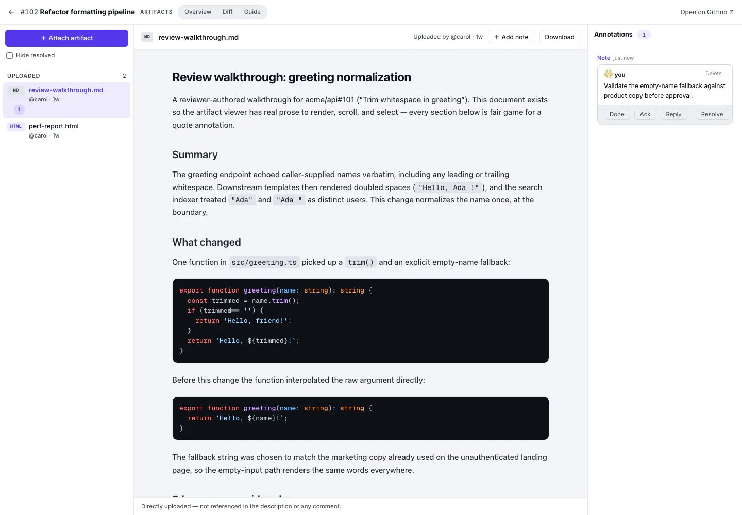
Task: Click the HTML icon beside perf-report.html
Action: point(16,126)
